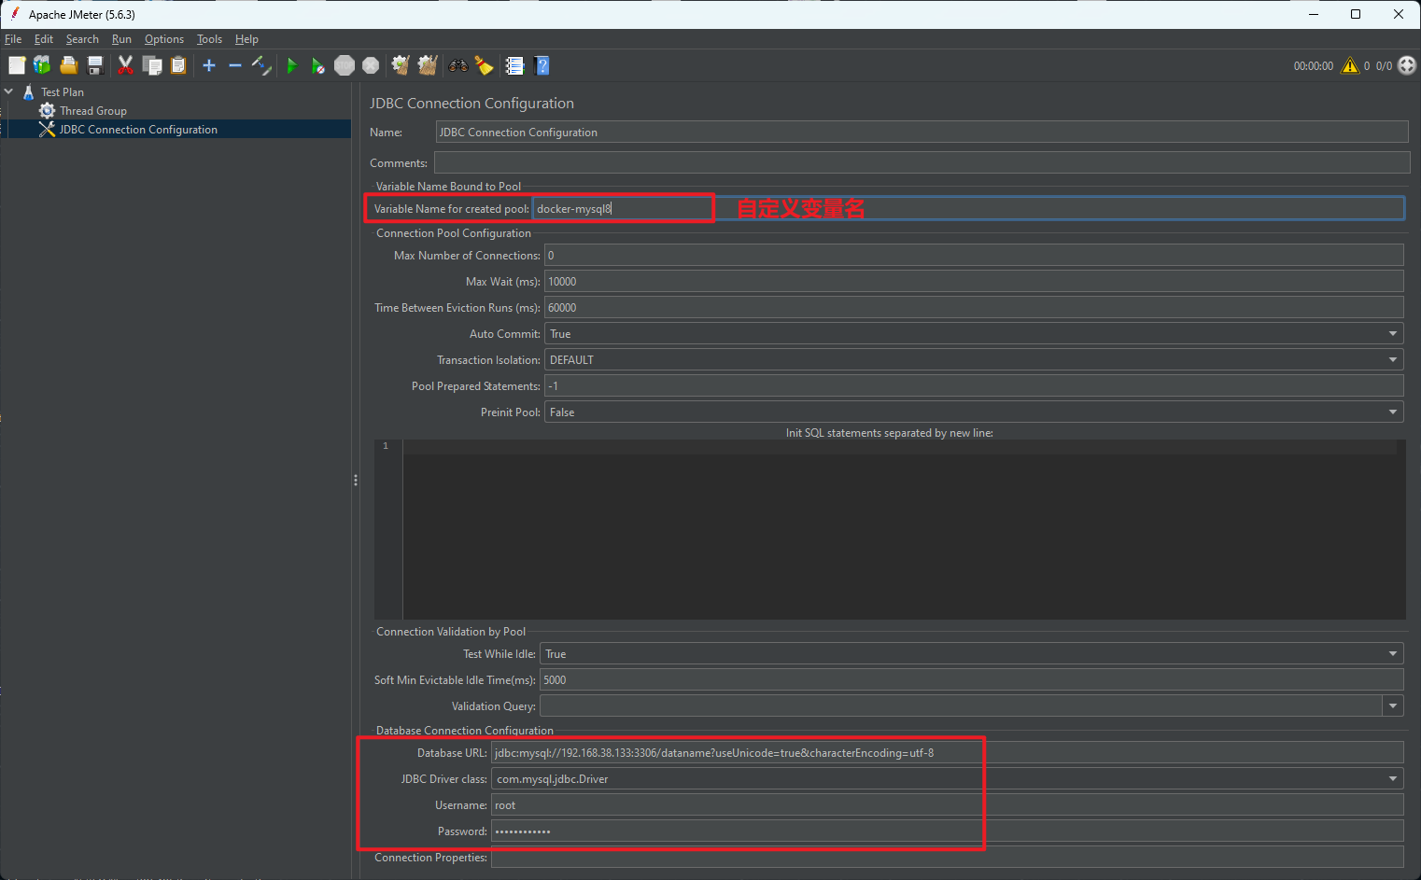The image size is (1421, 880).
Task: Open the Search menu
Action: pos(82,39)
